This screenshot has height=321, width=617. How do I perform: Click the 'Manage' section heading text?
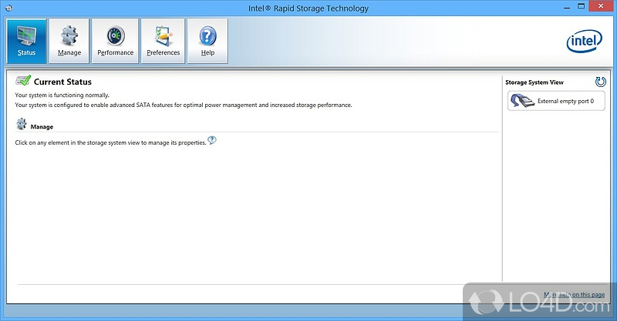tap(42, 127)
